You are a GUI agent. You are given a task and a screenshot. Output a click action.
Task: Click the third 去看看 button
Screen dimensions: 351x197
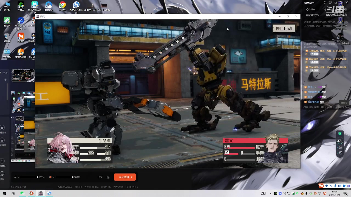point(315,71)
